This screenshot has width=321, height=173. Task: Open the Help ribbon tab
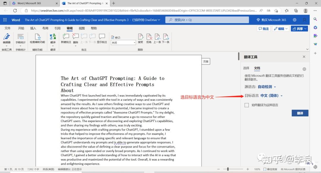(x=94, y=28)
